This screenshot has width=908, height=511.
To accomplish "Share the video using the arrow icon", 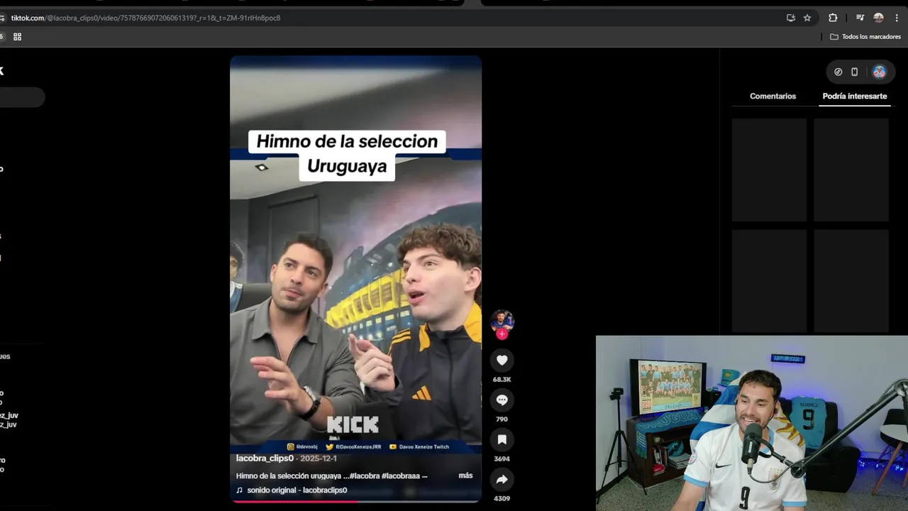I will [x=502, y=480].
